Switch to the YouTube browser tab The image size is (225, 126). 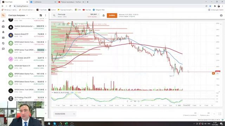click(x=71, y=2)
